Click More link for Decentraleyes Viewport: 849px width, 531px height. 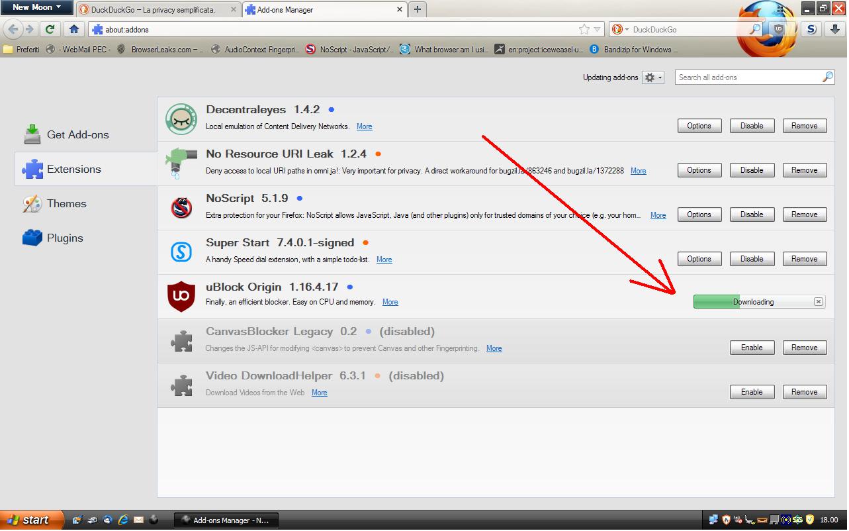[x=365, y=126]
